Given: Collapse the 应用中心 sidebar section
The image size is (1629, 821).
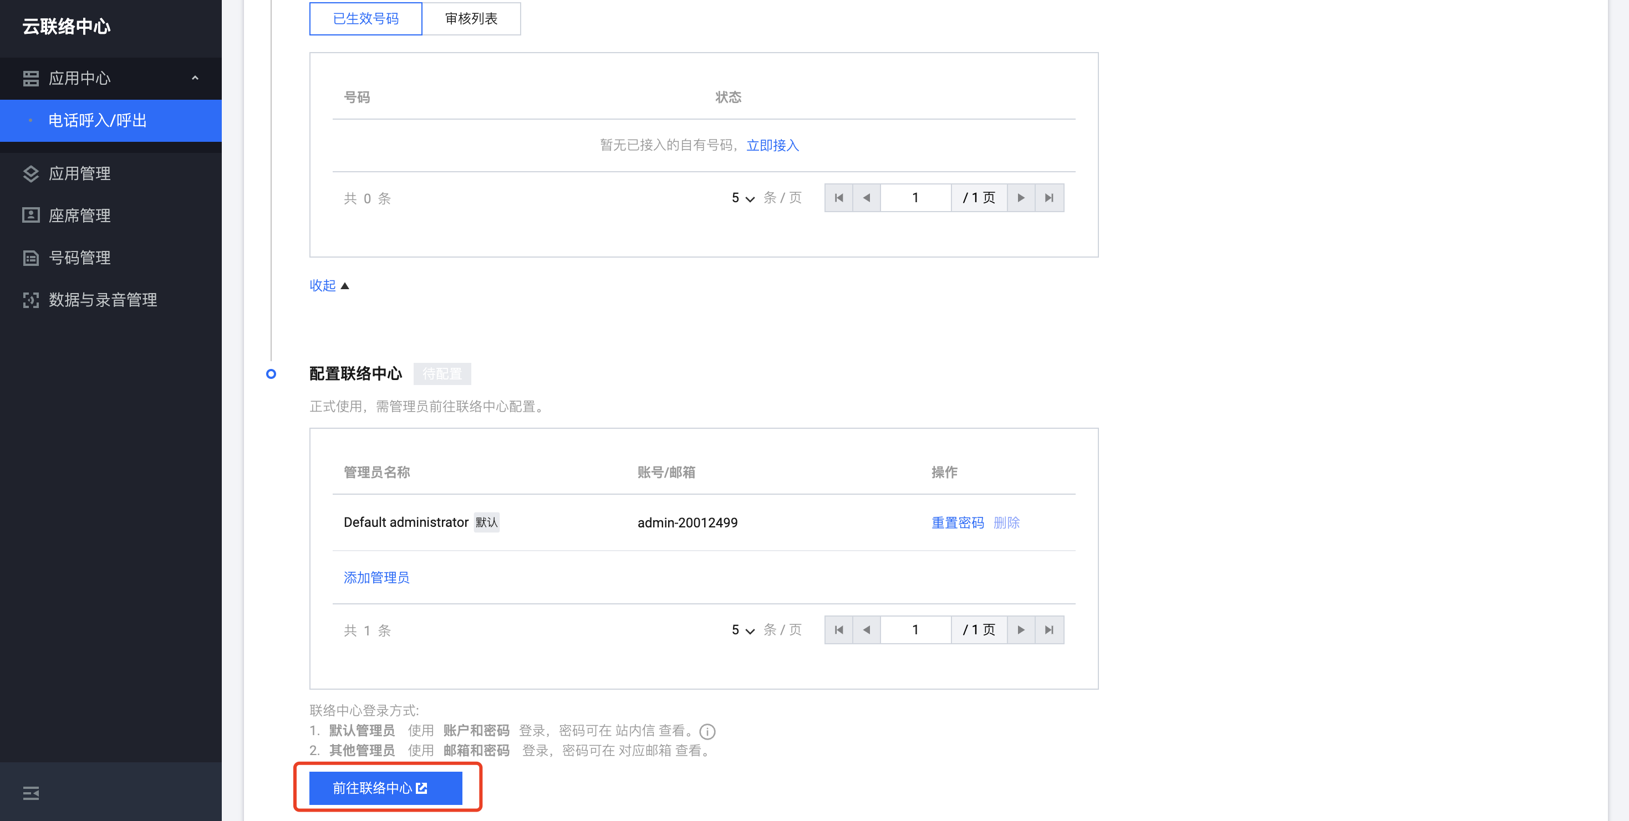Looking at the screenshot, I should (x=195, y=78).
